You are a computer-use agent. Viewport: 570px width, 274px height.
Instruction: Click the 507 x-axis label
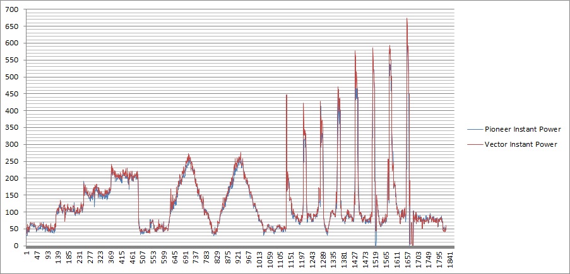(143, 258)
